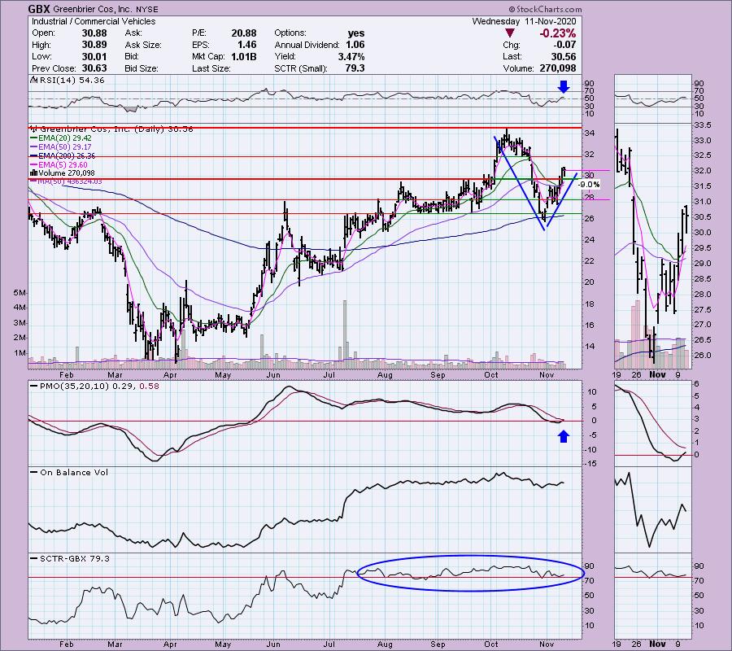Click the date 'Wednesday 11-Nov-2020'
The width and height of the screenshot is (732, 651).
(525, 21)
